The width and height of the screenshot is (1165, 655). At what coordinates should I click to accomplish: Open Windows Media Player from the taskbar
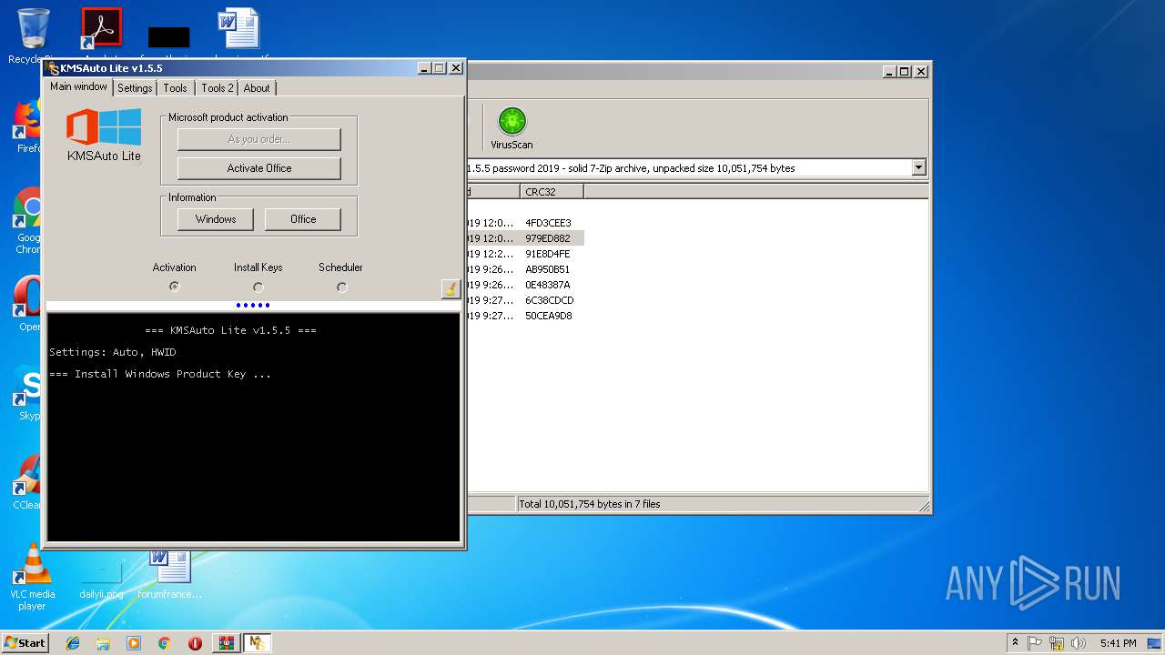click(134, 643)
